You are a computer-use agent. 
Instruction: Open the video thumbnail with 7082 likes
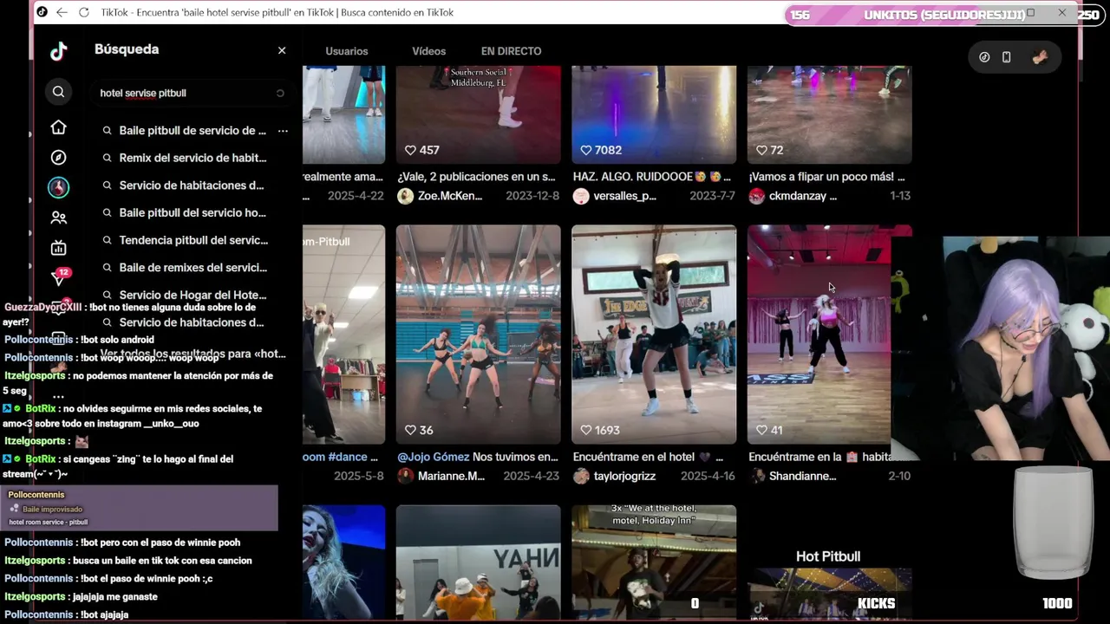[x=654, y=114]
